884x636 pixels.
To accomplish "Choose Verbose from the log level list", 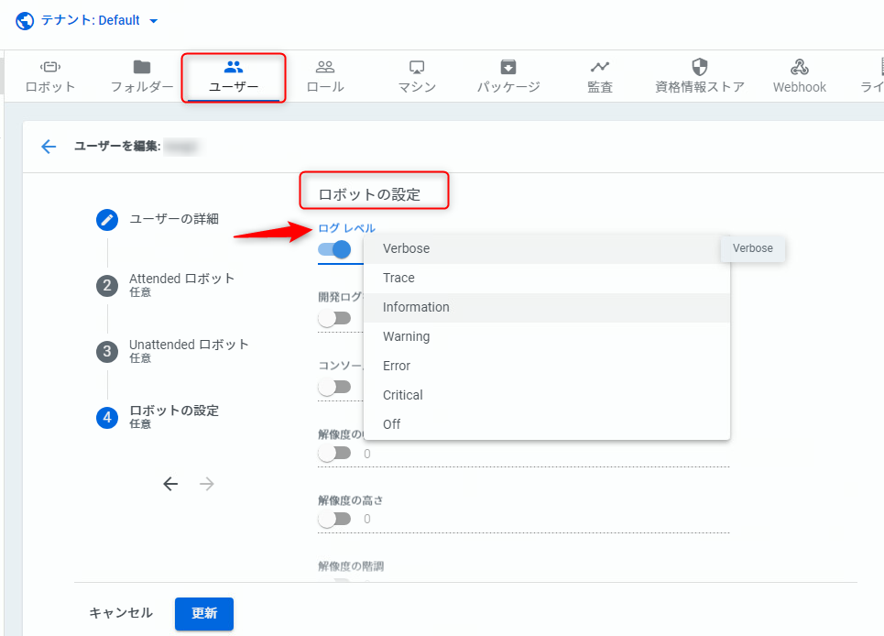I will [x=547, y=248].
